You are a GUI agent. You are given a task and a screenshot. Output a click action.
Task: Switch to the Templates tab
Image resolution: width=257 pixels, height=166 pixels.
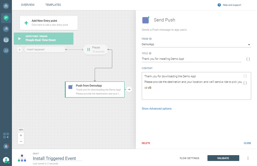53,5
